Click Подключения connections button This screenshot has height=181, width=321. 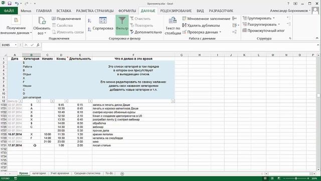pos(66,19)
